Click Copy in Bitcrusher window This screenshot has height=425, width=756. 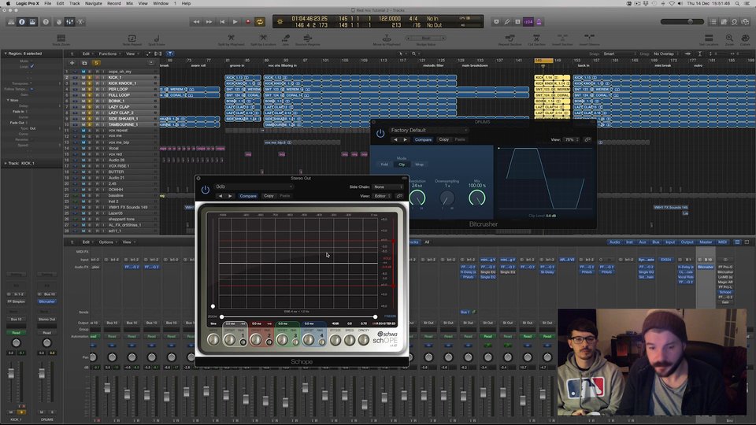(x=443, y=140)
